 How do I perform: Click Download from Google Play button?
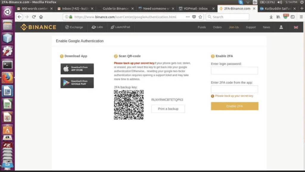coord(77,83)
